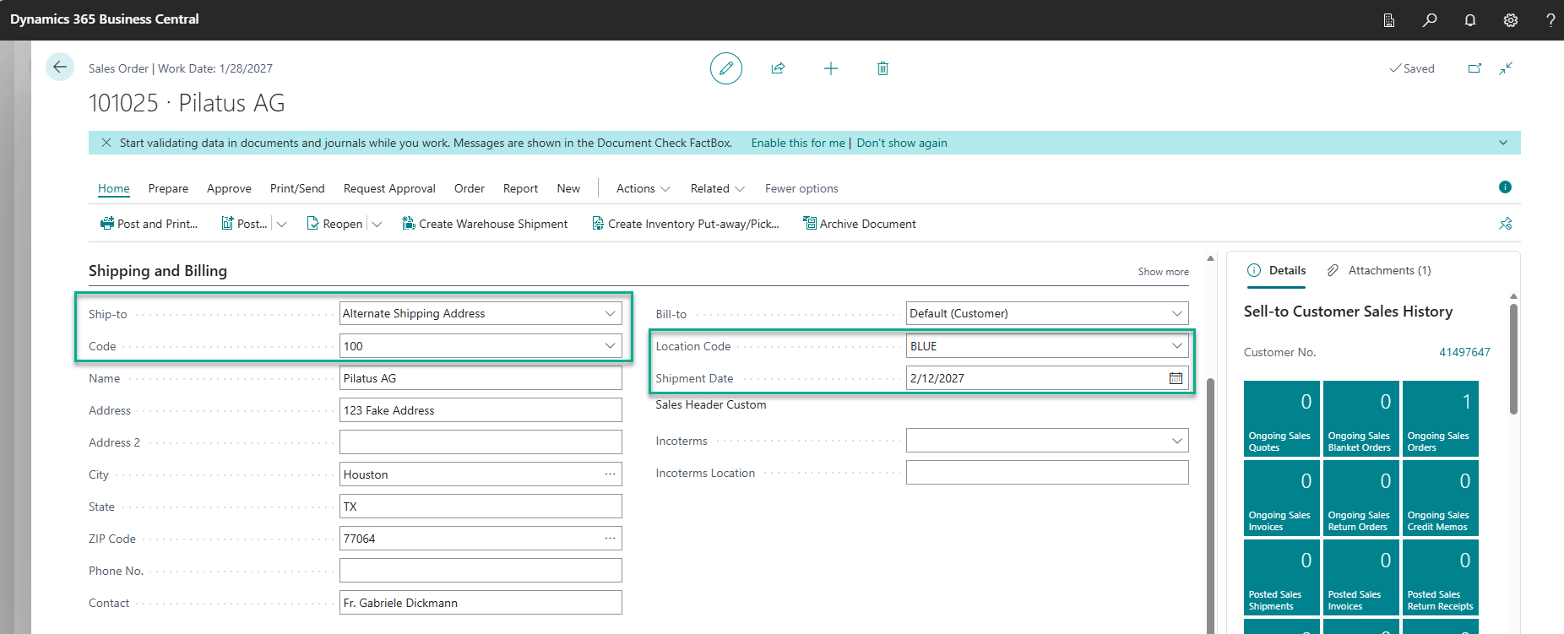Click the Shipping and Billing section heading
This screenshot has height=634, width=1564.
158,271
